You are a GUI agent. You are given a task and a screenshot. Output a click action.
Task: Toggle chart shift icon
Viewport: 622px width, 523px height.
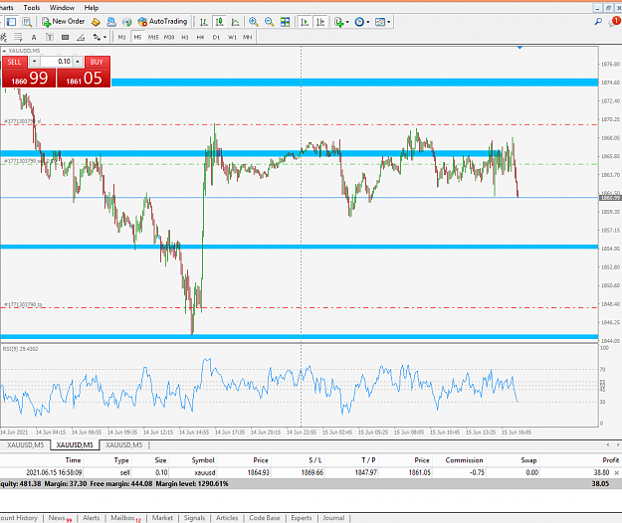coord(320,22)
